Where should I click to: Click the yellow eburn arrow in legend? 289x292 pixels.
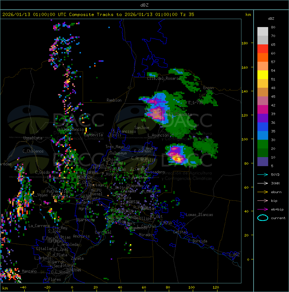(x=263, y=192)
